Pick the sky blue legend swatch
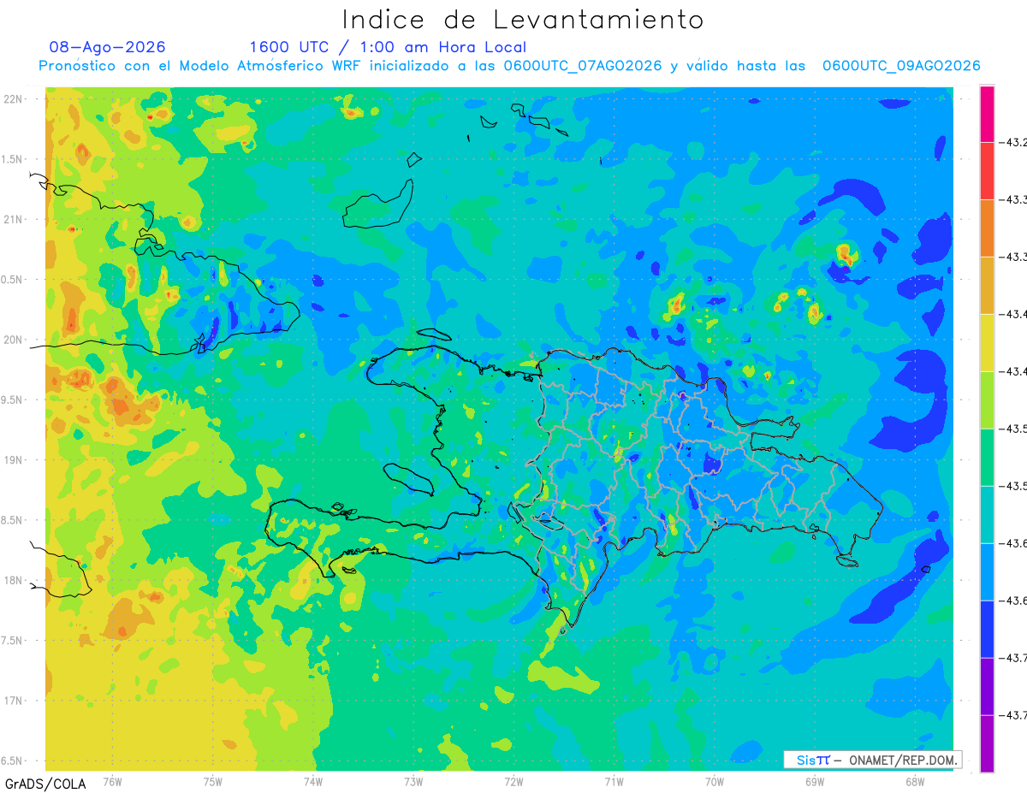Image resolution: width=1027 pixels, height=793 pixels. [x=987, y=571]
